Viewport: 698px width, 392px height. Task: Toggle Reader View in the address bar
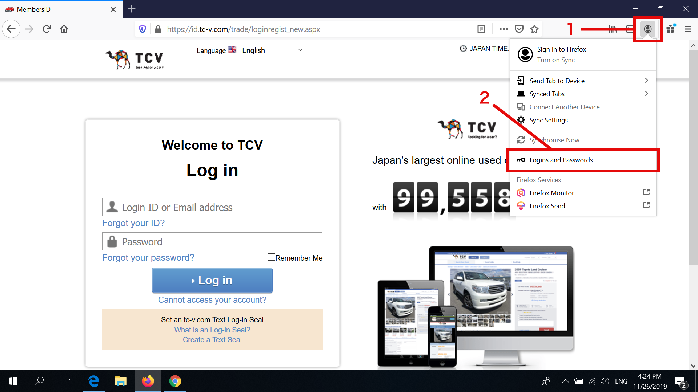click(x=481, y=29)
